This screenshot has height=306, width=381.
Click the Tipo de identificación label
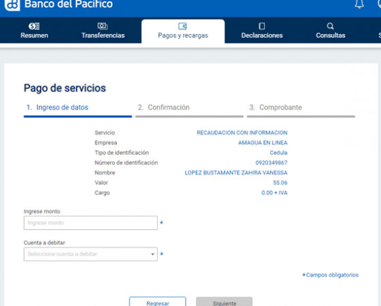[x=122, y=152]
